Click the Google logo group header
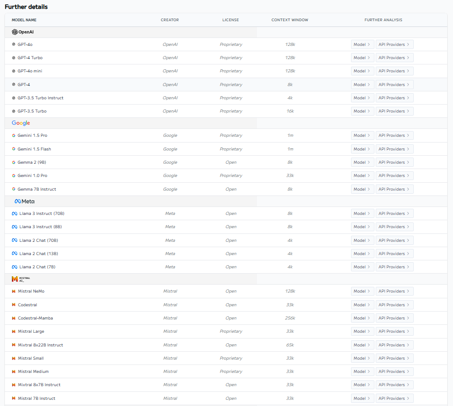This screenshot has height=406, width=453. [21, 123]
